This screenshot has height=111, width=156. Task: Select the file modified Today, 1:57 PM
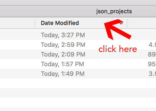click(x=78, y=64)
